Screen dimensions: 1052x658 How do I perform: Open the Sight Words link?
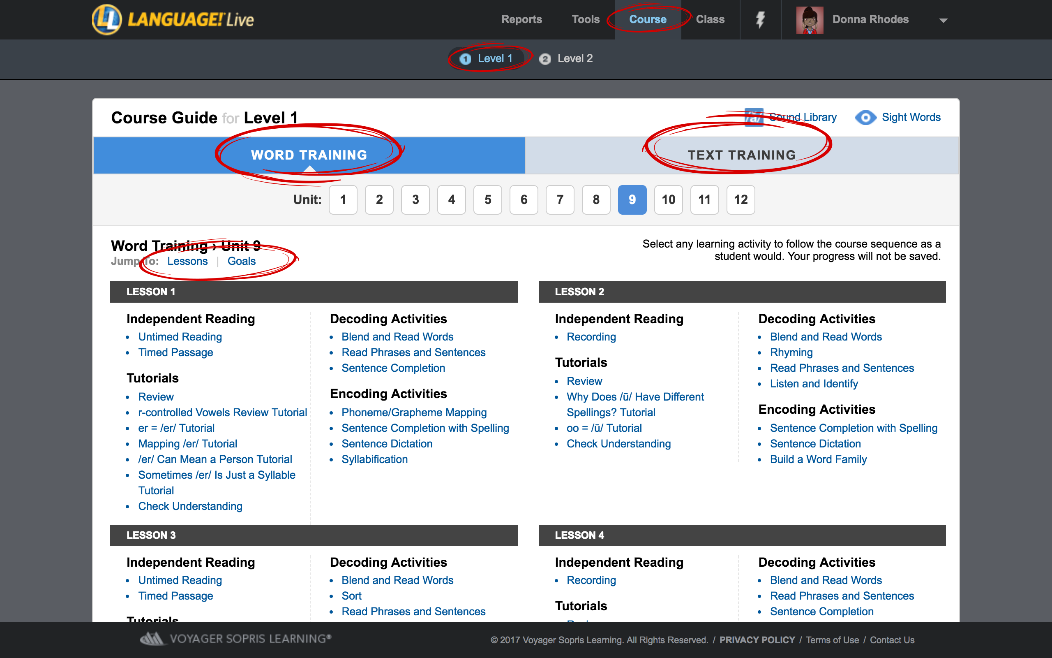tap(911, 117)
